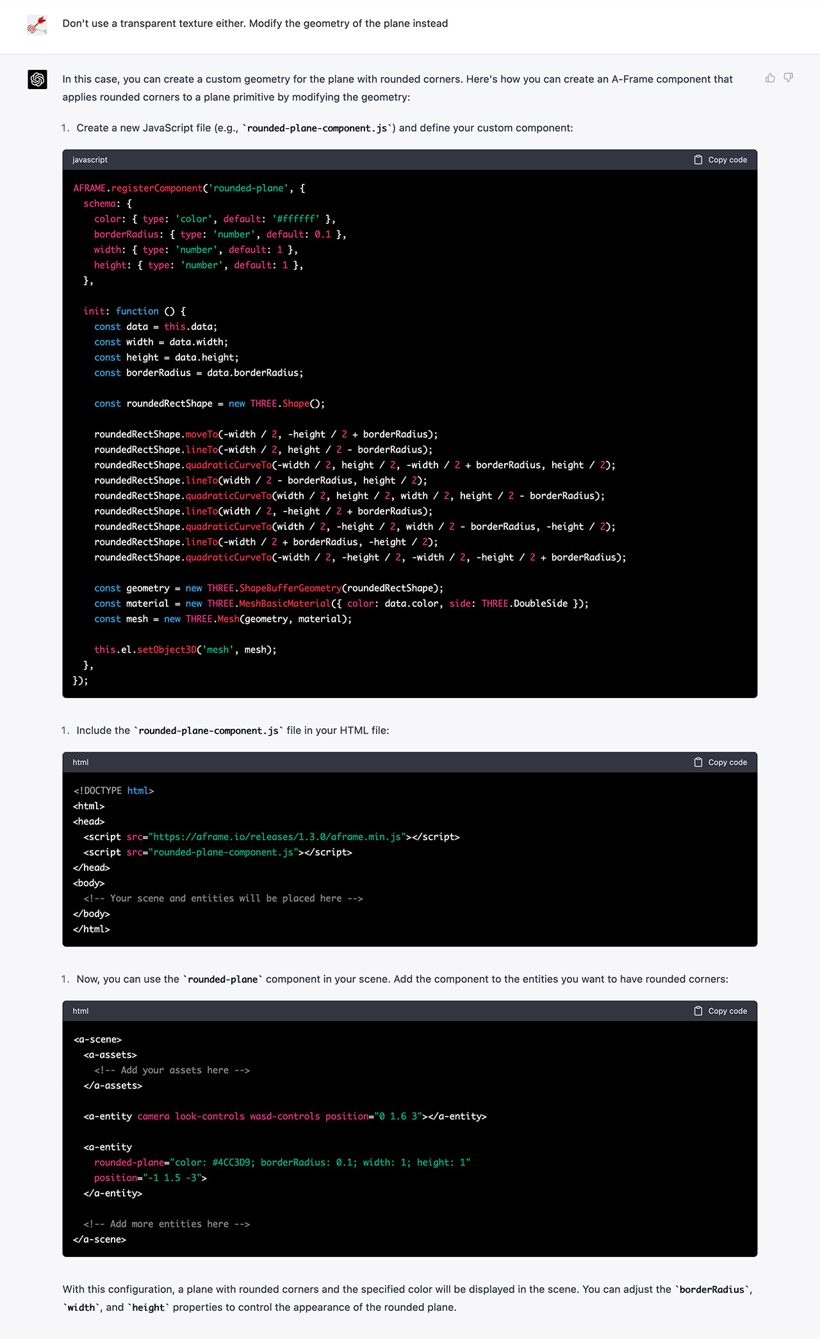Click the html label above a-scene block
Screen dimensions: 820x1339
click(x=81, y=1011)
